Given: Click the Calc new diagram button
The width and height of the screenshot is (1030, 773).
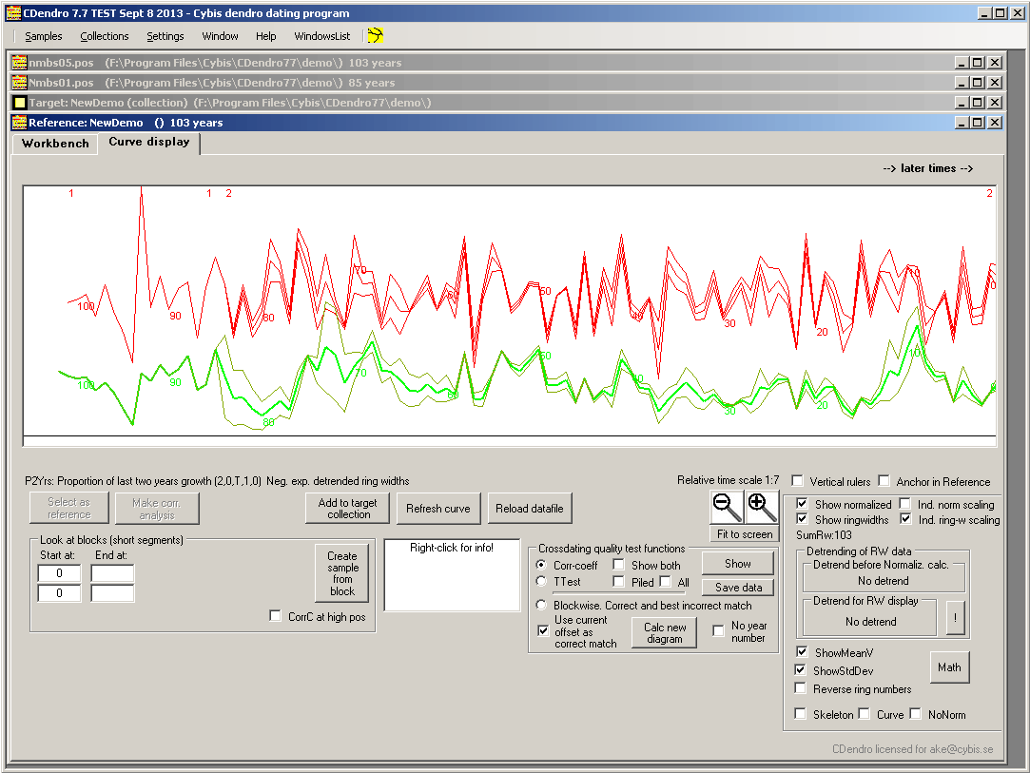Looking at the screenshot, I should pos(664,633).
